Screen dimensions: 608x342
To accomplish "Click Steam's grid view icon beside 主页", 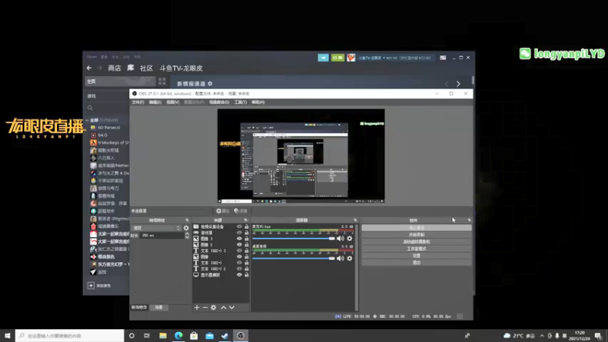I will point(162,81).
